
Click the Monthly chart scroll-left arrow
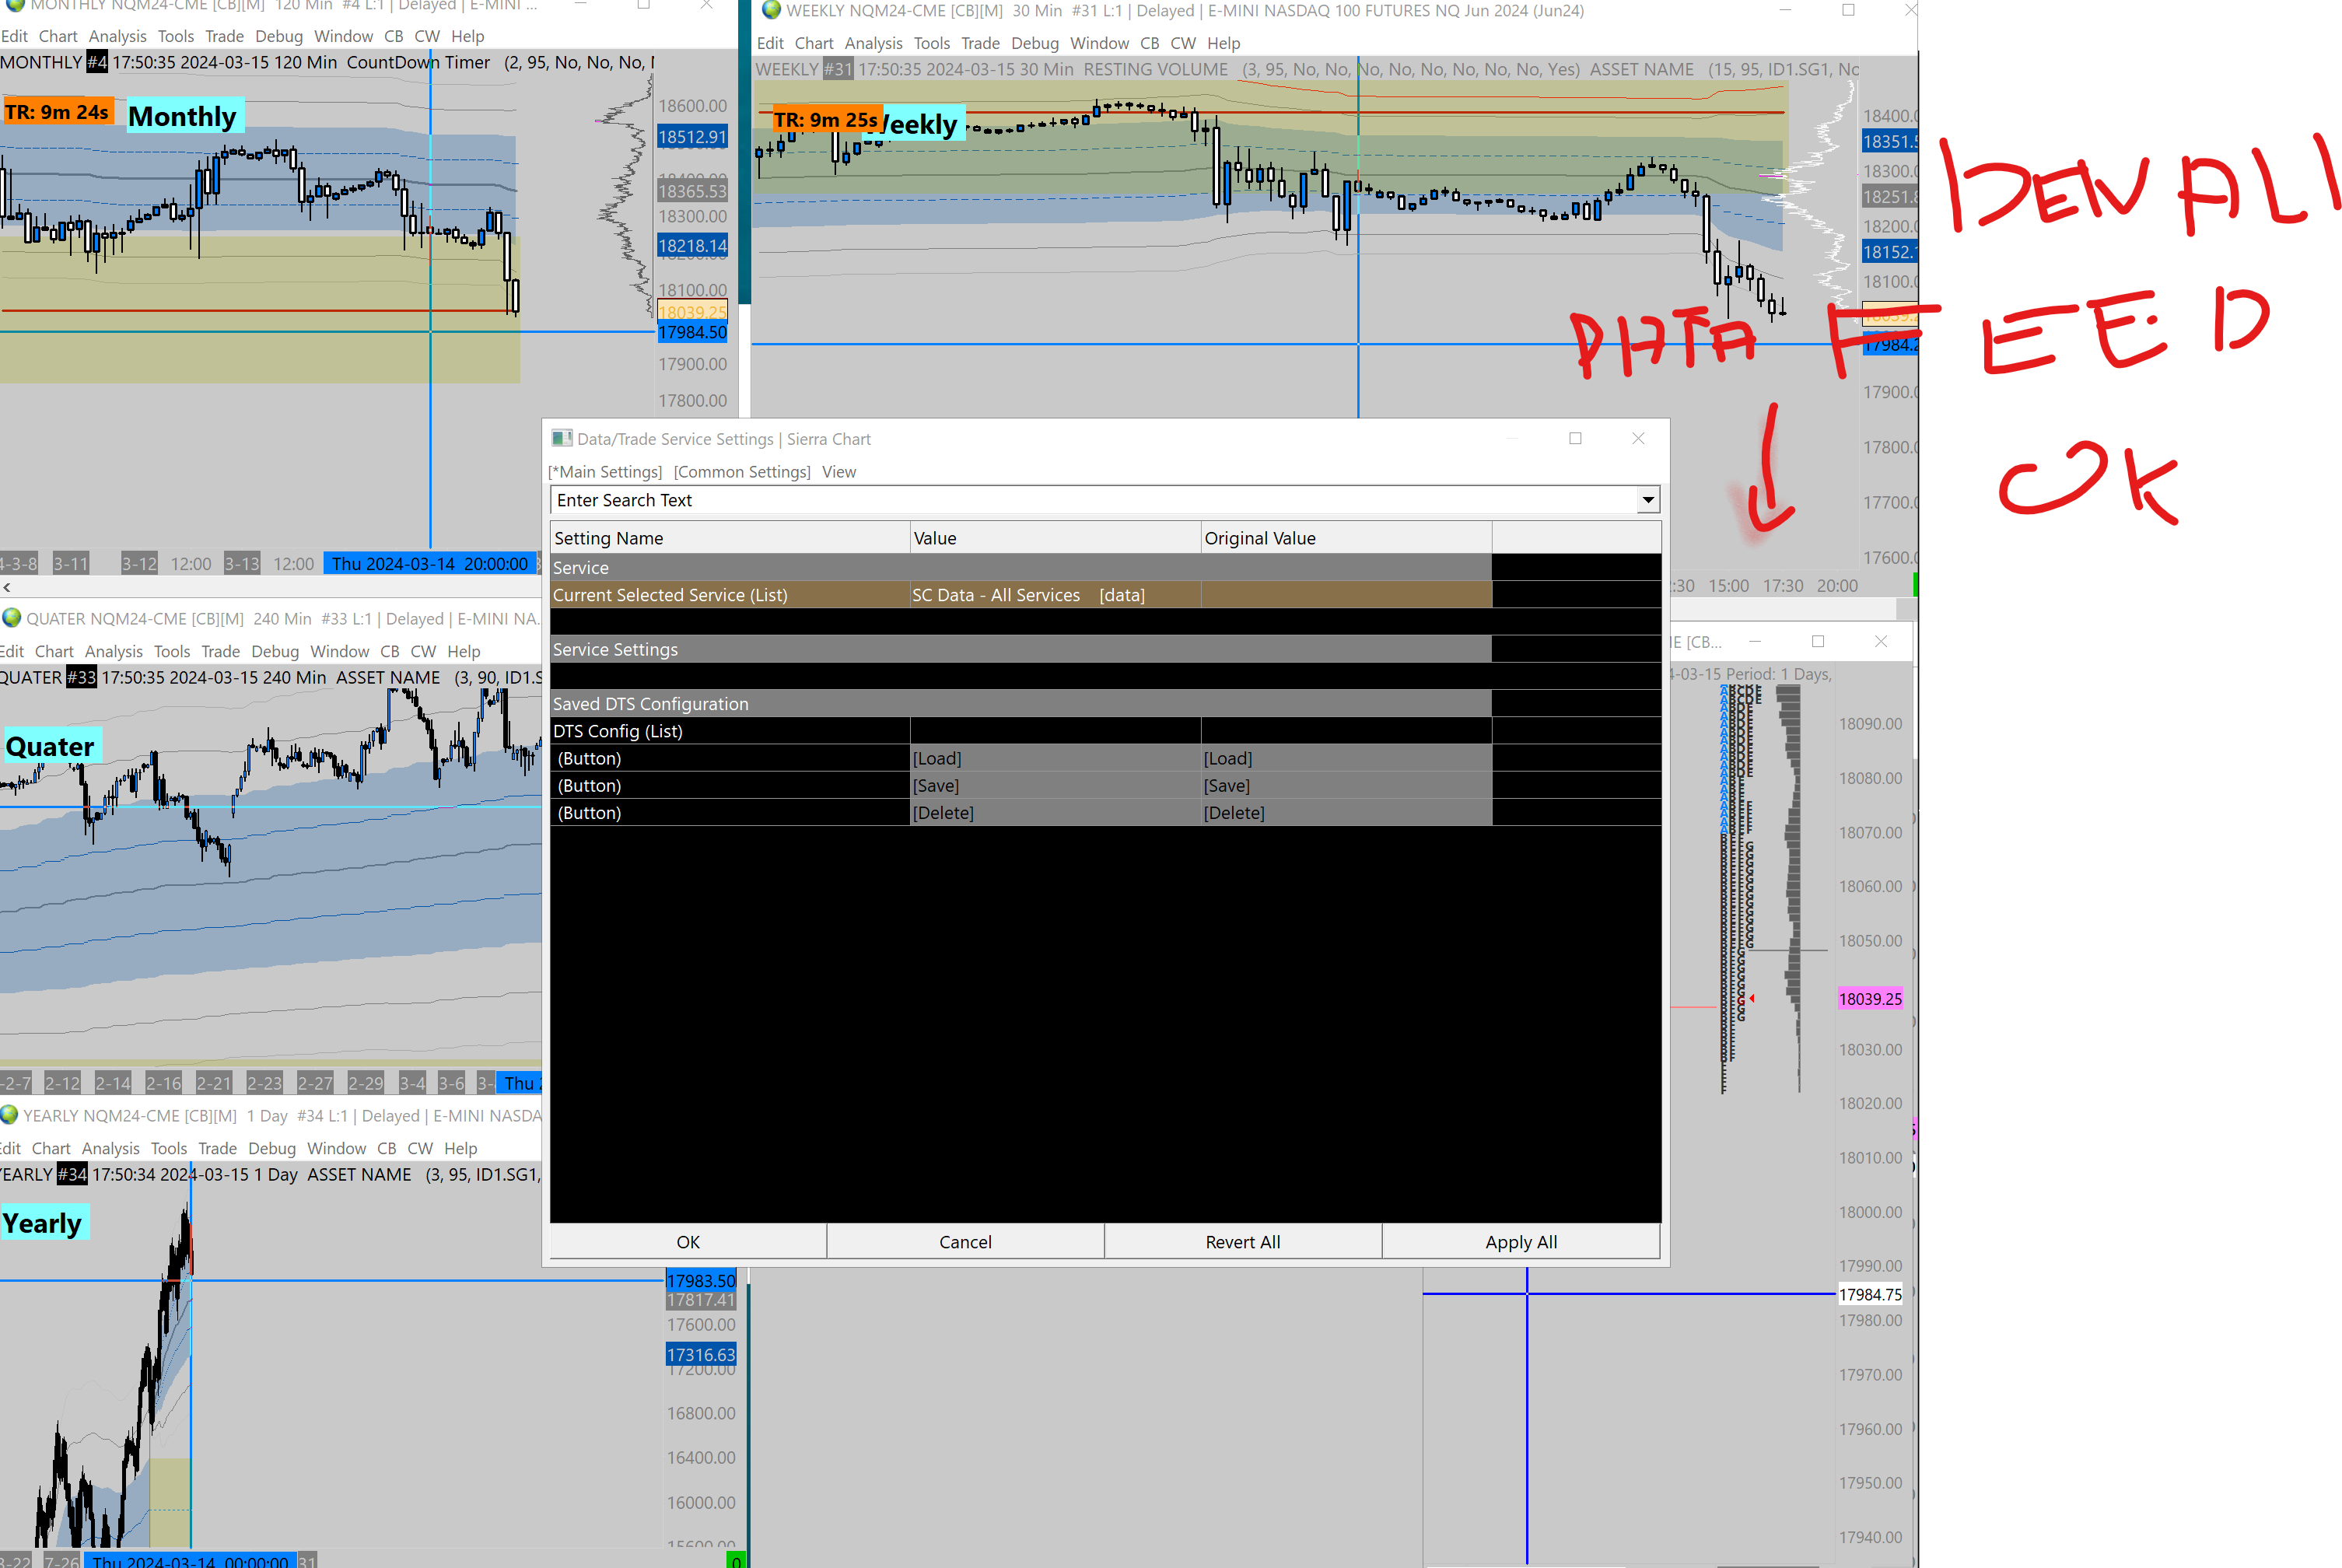[x=7, y=587]
